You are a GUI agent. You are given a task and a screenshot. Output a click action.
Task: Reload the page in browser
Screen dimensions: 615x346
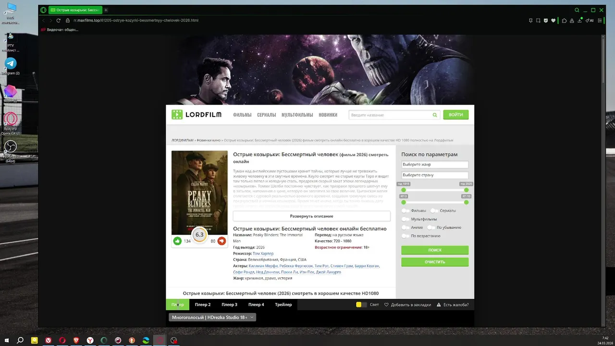coord(59,21)
